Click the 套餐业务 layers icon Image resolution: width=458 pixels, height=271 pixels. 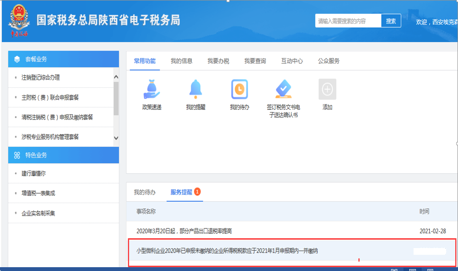tap(17, 60)
